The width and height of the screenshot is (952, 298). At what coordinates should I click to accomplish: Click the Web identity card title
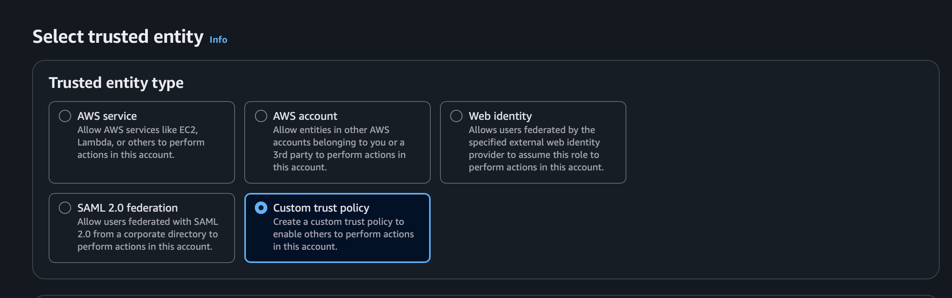tap(500, 116)
